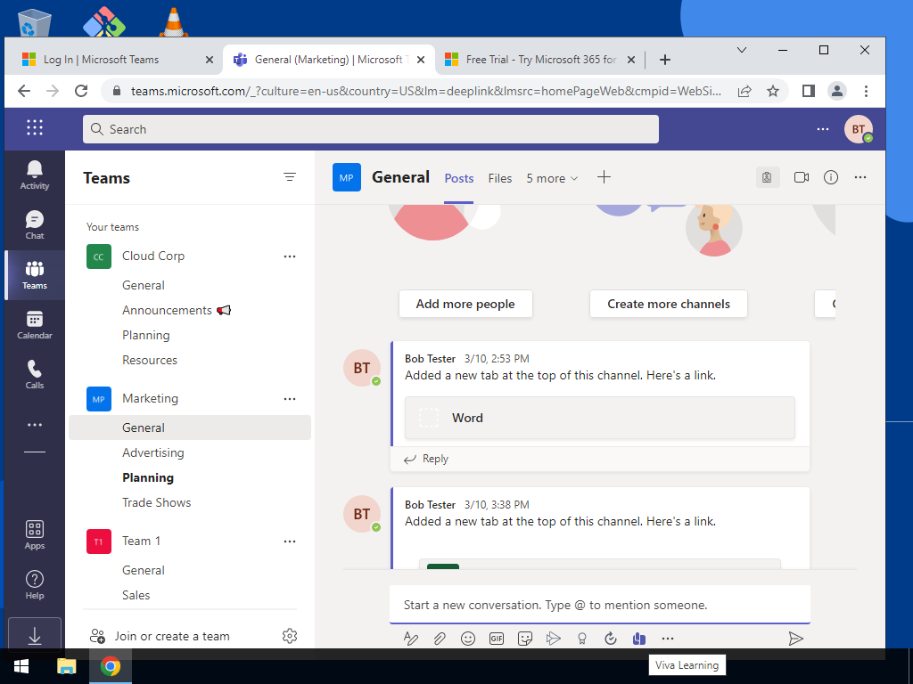Switch to the Files tab
913x684 pixels.
[x=499, y=178]
